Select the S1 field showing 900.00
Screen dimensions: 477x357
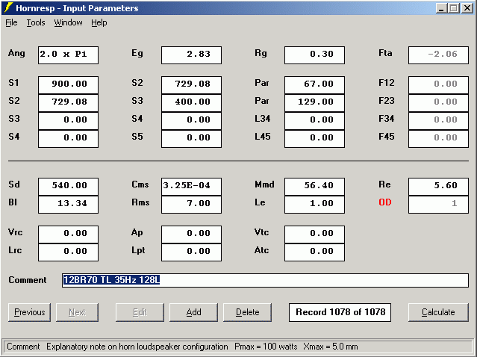68,85
